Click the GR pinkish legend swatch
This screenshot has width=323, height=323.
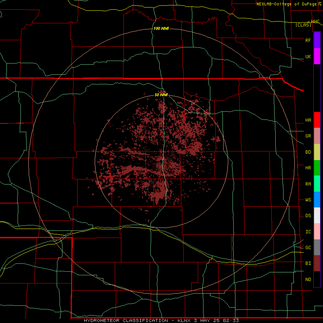pyautogui.click(x=317, y=136)
